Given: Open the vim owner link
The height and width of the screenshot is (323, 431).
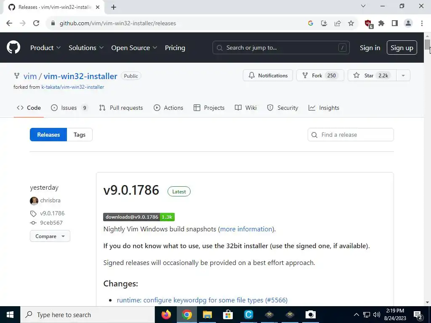Looking at the screenshot, I should coord(30,76).
